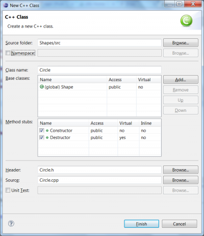Uncheck the Destructor method stub checkbox
The width and height of the screenshot is (204, 236).
[x=42, y=137]
